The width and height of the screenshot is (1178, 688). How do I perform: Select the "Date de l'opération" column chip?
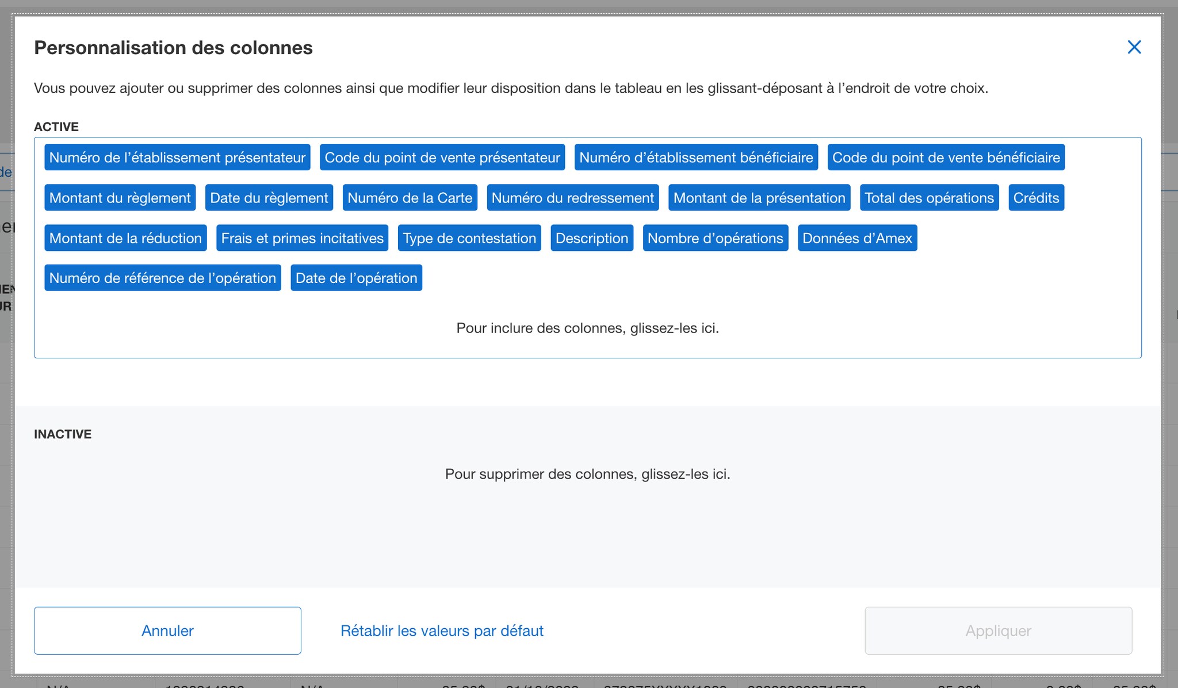click(356, 278)
